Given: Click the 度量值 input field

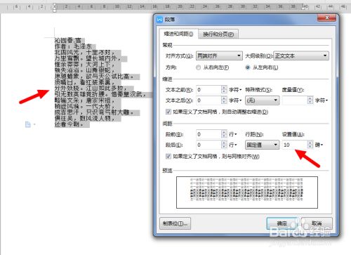Looking at the screenshot, I should tap(295, 100).
